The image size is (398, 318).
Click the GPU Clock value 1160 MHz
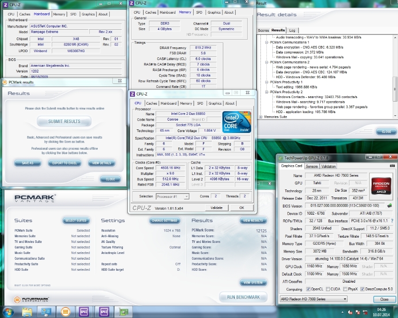pos(314,266)
